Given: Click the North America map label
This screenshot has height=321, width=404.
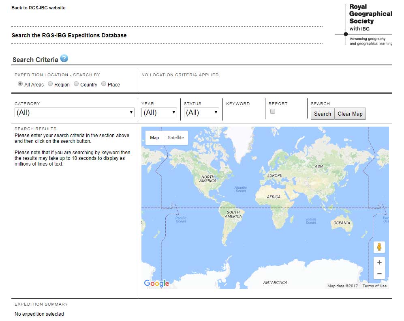Looking at the screenshot, I should click(x=207, y=179).
